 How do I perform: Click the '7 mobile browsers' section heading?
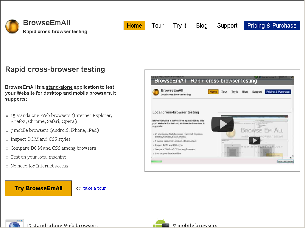pyautogui.click(x=195, y=226)
